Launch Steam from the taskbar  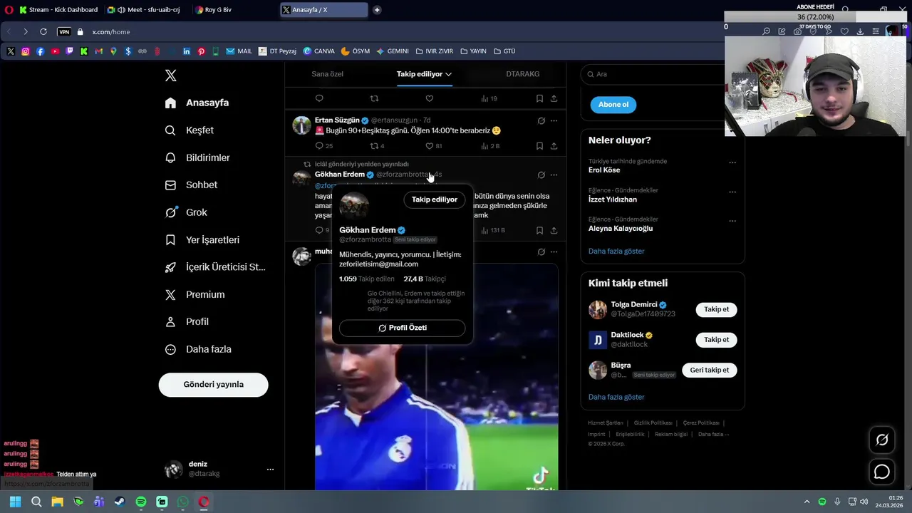120,502
